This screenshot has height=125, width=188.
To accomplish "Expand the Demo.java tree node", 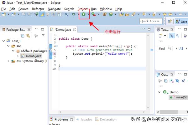I will tap(18, 56).
